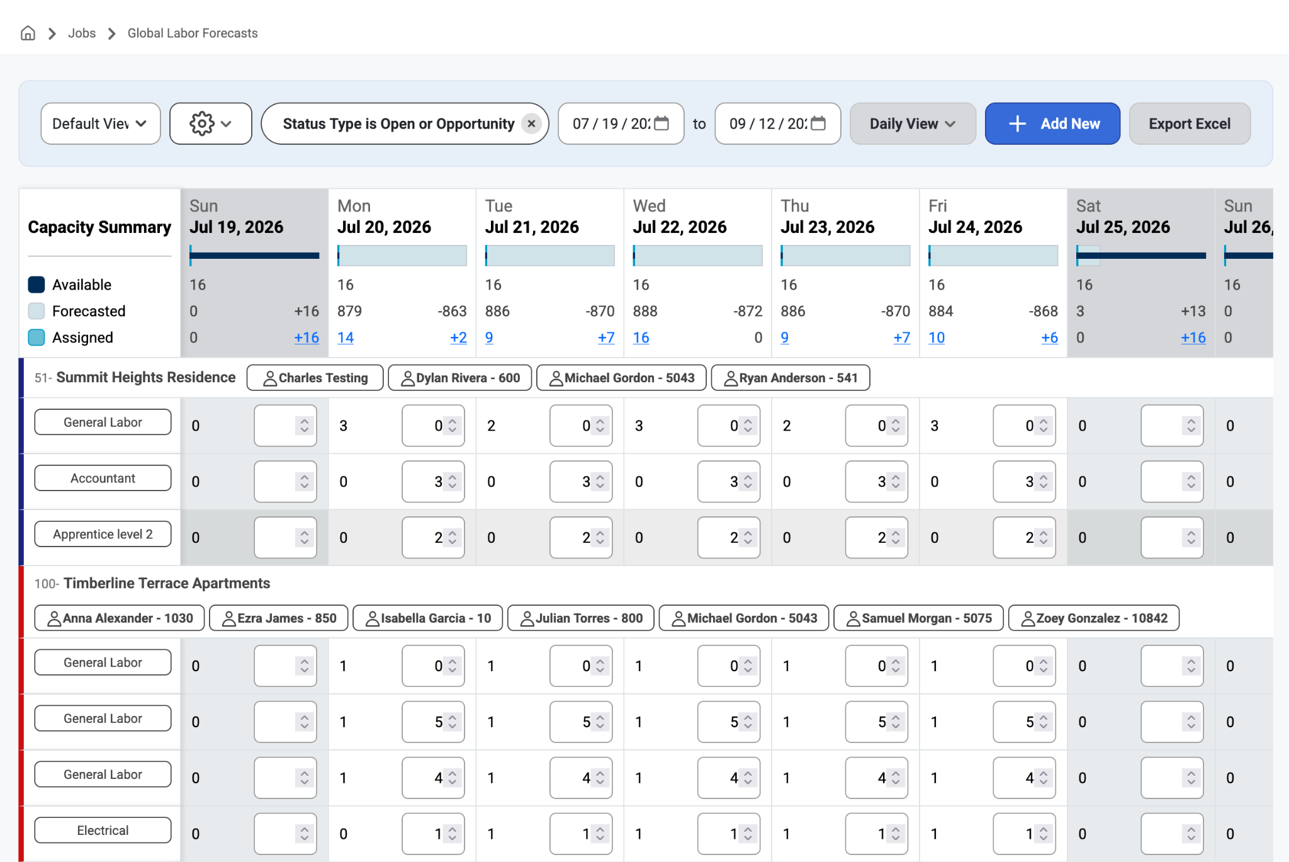This screenshot has height=862, width=1289.
Task: Click the Available legend swatch
Action: (37, 285)
